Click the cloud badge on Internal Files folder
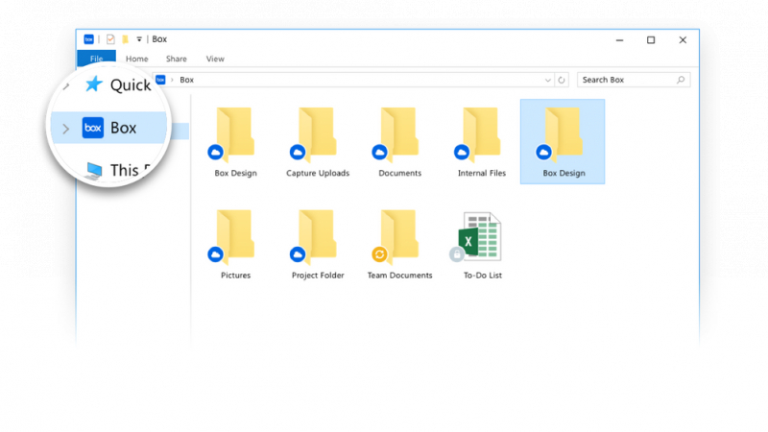This screenshot has width=768, height=432. (x=462, y=153)
